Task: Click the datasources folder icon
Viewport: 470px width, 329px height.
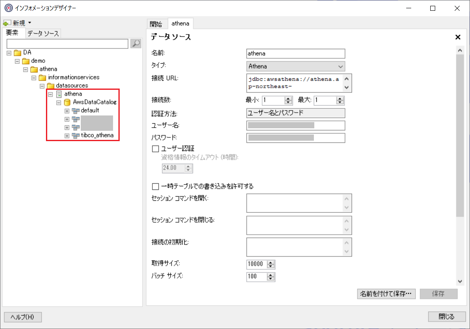Action: [x=51, y=86]
